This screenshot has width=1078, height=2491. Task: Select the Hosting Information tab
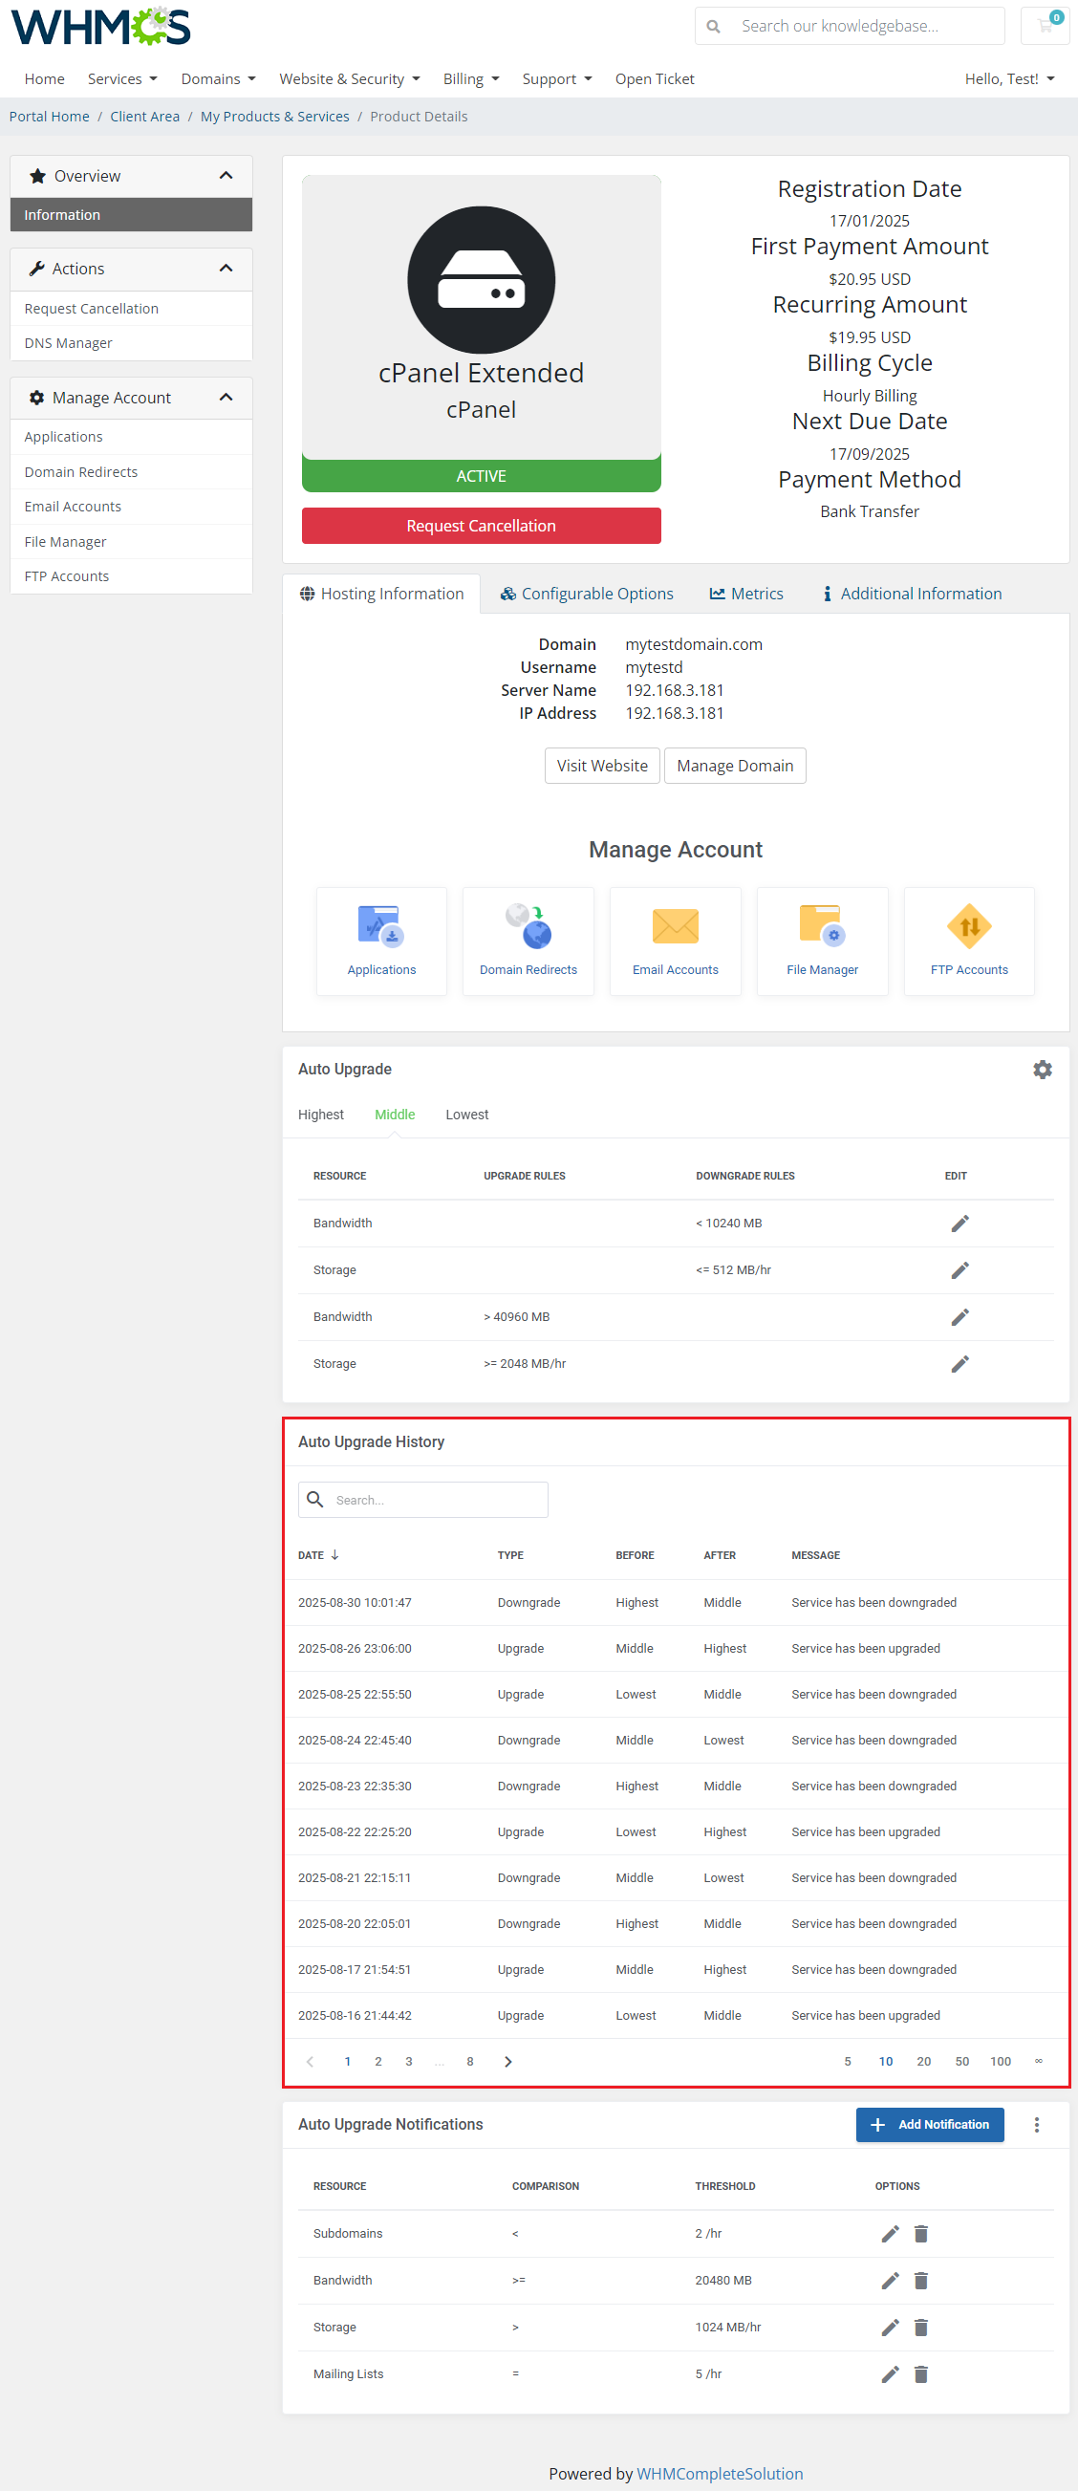click(382, 594)
